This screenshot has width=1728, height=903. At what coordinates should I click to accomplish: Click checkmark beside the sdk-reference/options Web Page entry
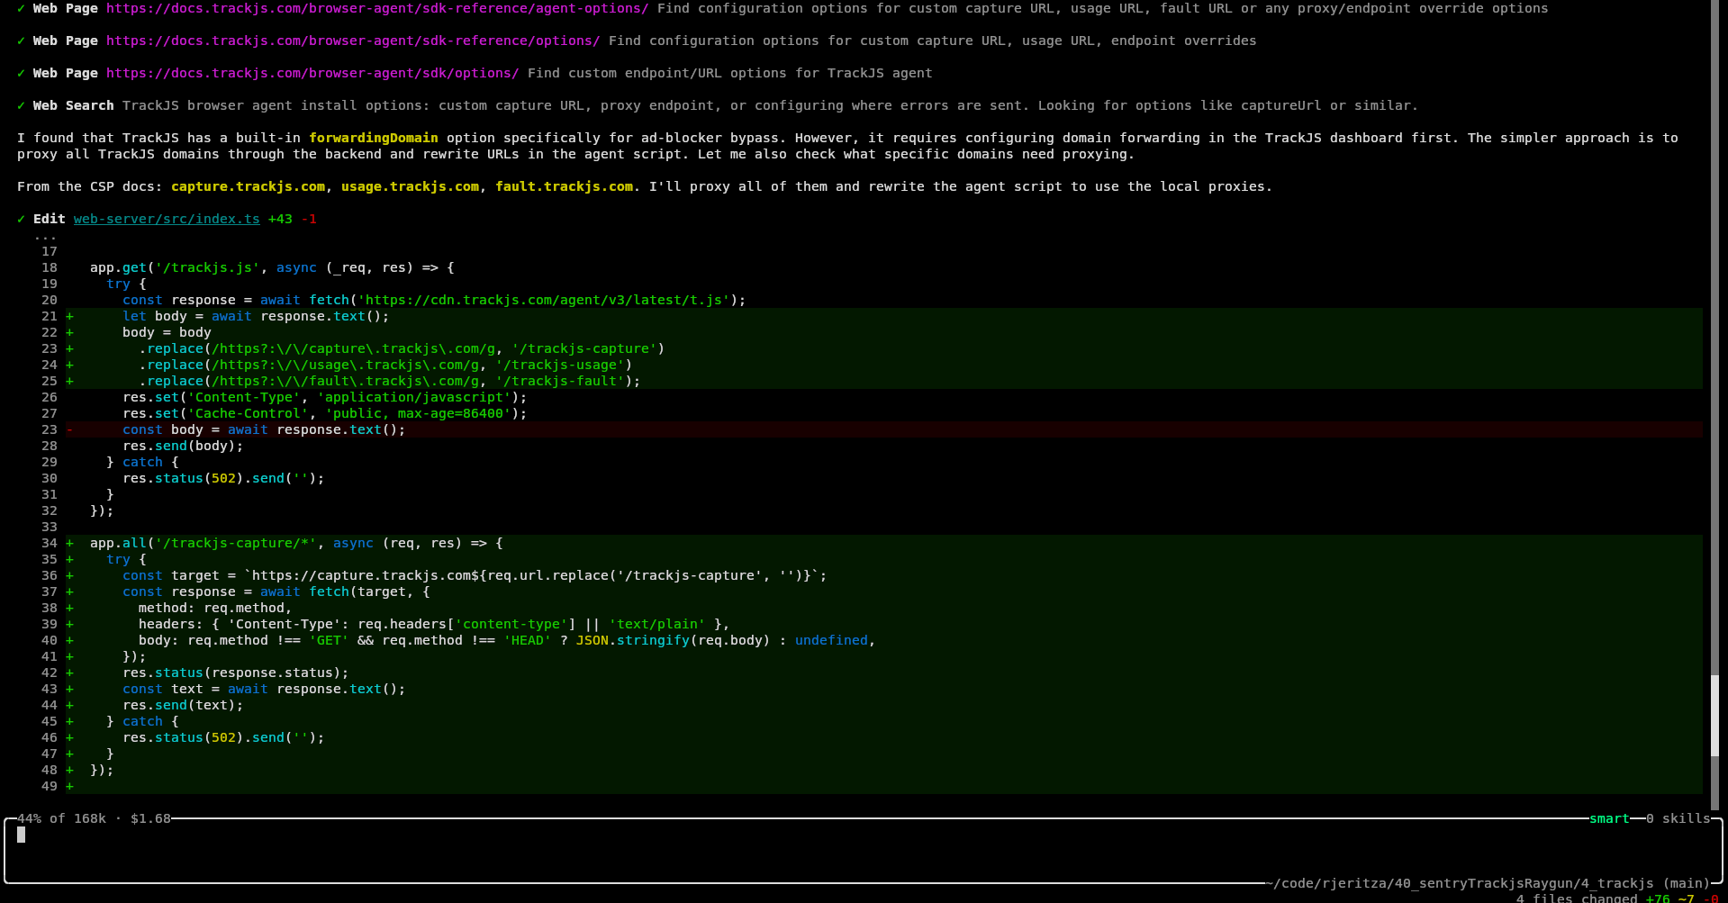tap(21, 41)
